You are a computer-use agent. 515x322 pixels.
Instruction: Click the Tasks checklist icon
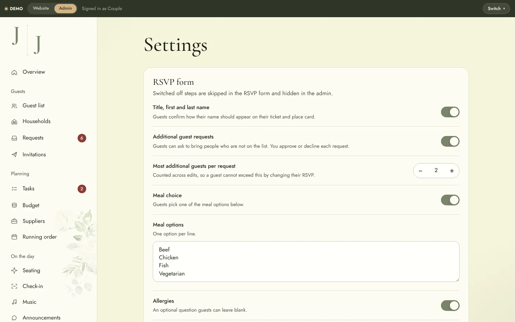coord(14,189)
